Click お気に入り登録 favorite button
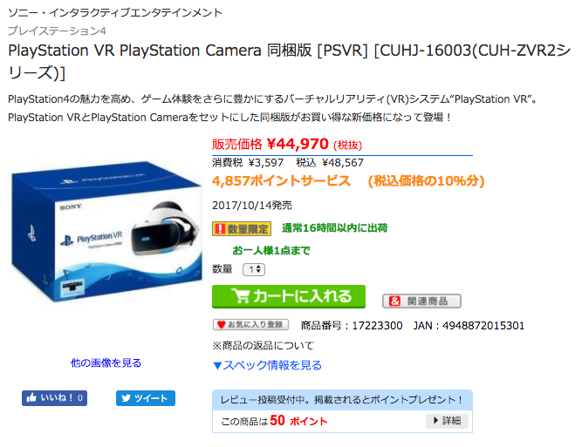Screen dimensions: 582x447 (x=251, y=325)
